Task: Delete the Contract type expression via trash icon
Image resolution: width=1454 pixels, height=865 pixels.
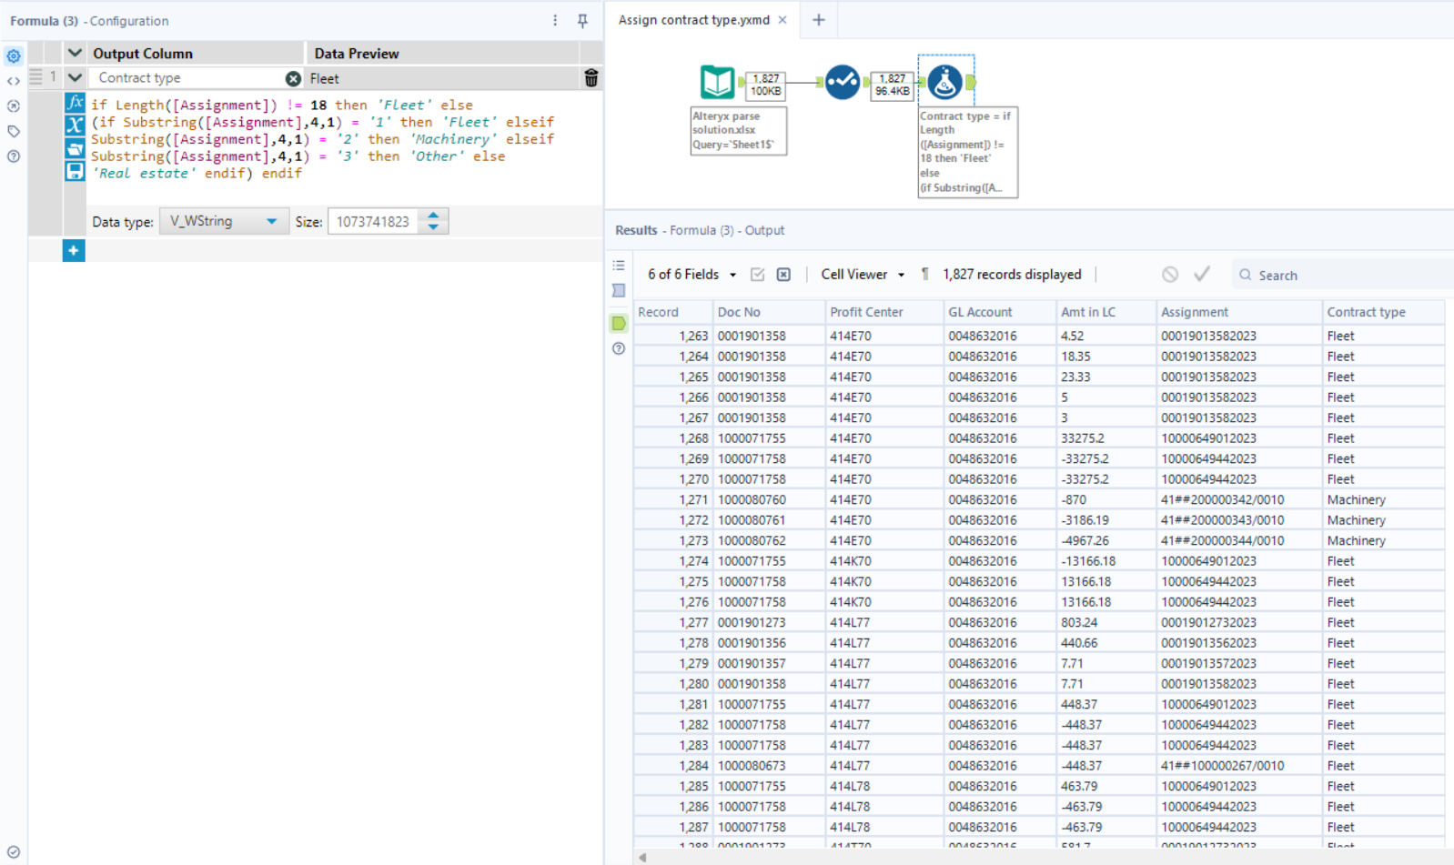Action: click(x=591, y=78)
